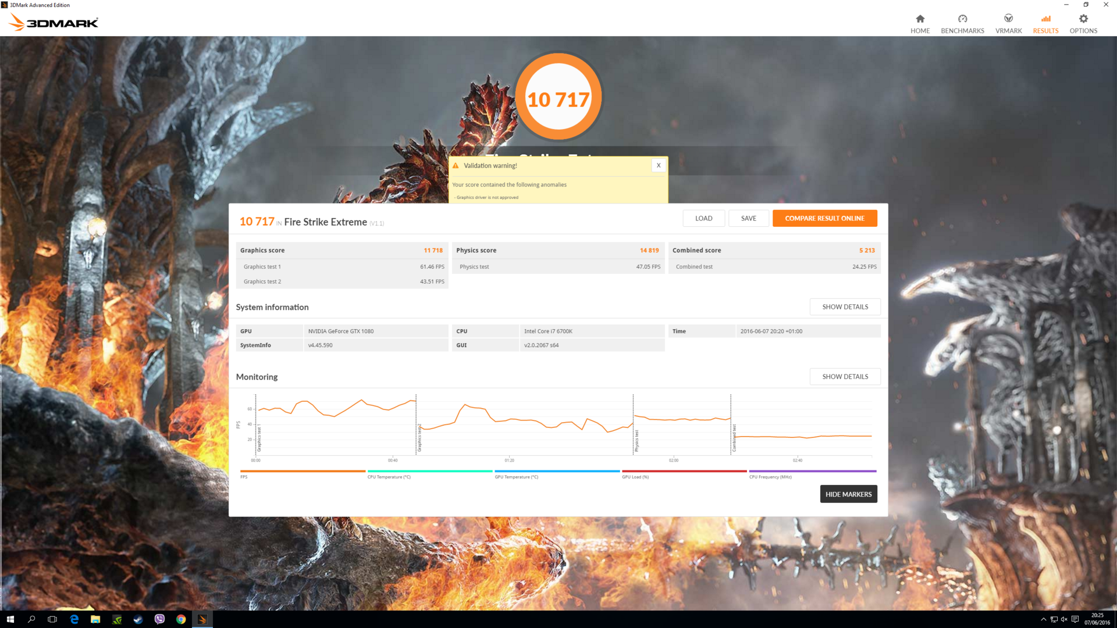Click the Fire Strike Extreme title
The image size is (1117, 628).
click(325, 222)
